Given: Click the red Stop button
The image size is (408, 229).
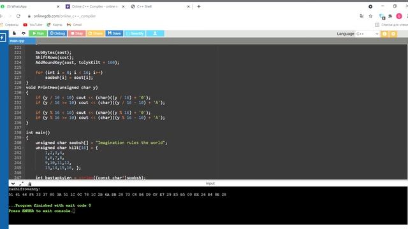Looking at the screenshot, I should (76, 34).
